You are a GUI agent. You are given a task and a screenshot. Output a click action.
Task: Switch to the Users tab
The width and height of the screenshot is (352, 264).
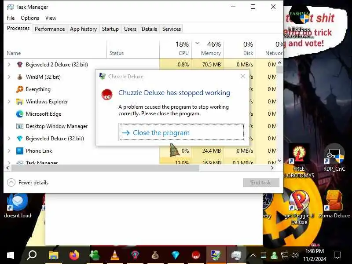click(x=130, y=29)
